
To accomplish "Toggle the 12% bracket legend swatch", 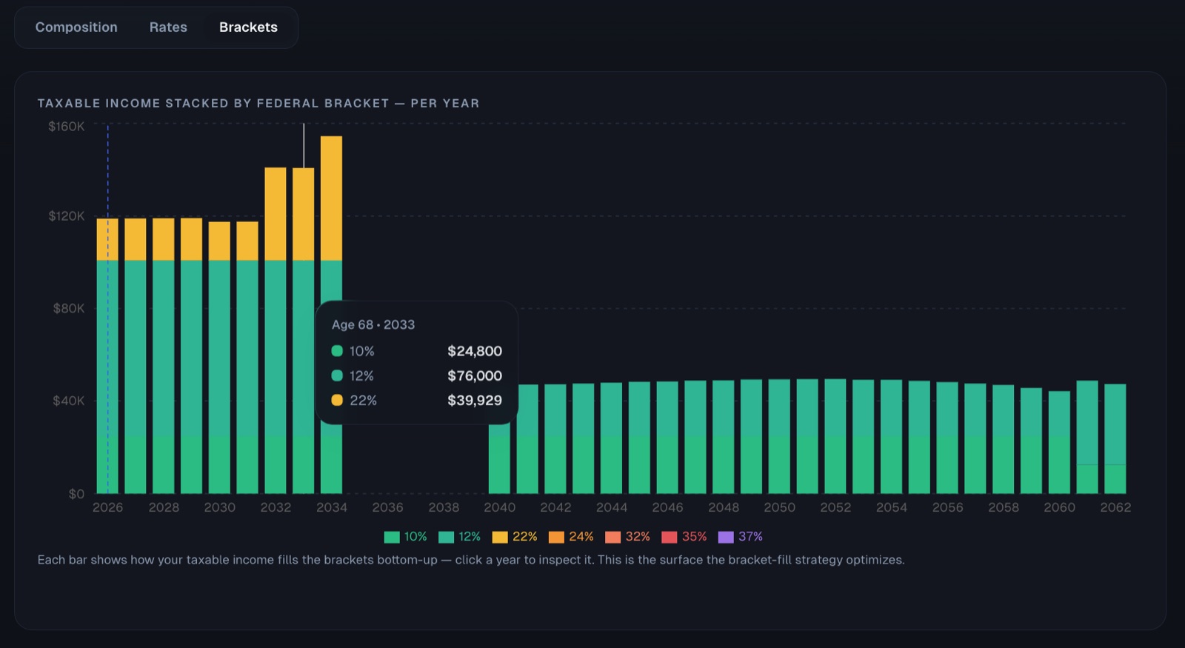I will [x=446, y=537].
